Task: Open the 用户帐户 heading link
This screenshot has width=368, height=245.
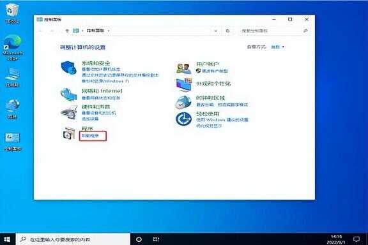Action: pos(208,64)
